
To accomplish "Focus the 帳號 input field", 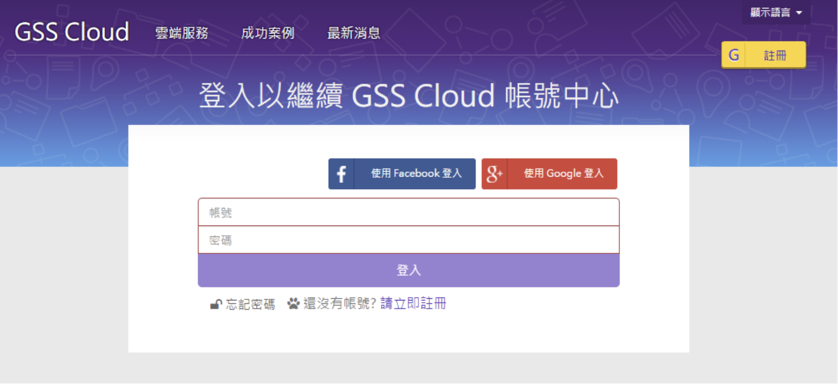I will point(408,212).
